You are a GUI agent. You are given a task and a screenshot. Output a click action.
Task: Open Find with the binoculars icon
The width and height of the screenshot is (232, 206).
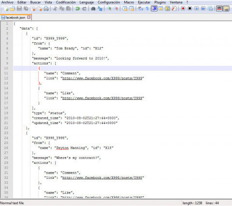click(93, 9)
